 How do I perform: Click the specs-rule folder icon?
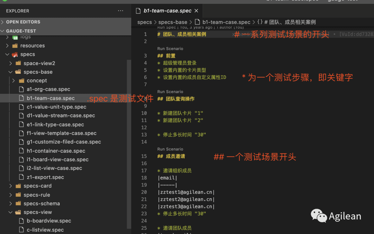pos(18,195)
